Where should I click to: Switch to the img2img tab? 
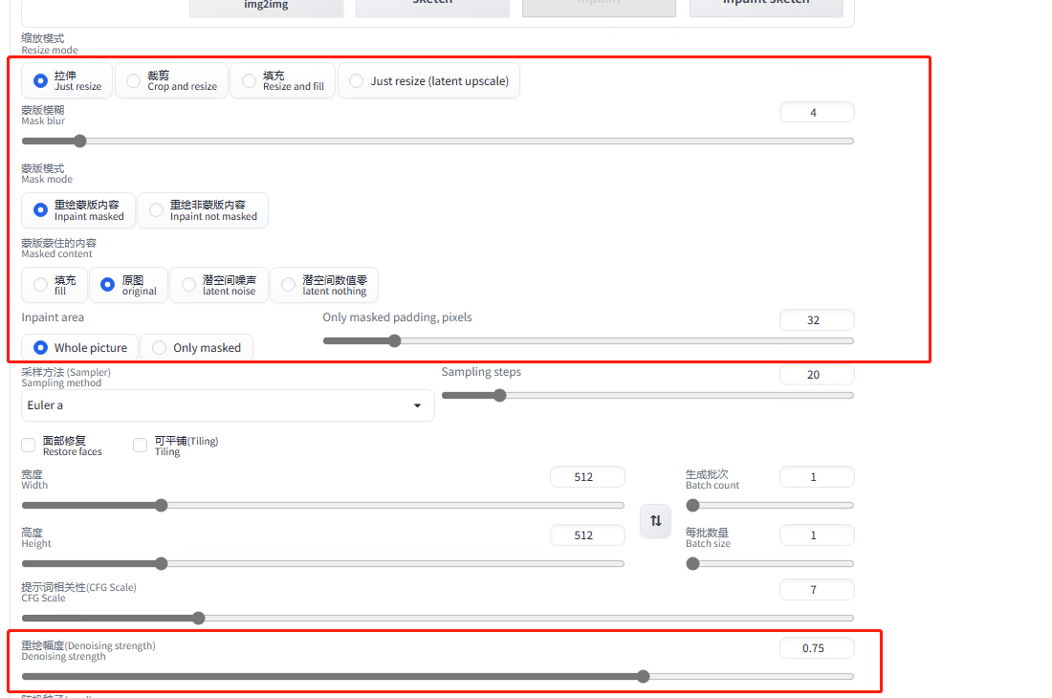tap(266, 5)
